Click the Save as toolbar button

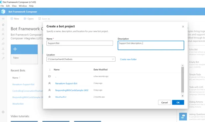[44, 19]
